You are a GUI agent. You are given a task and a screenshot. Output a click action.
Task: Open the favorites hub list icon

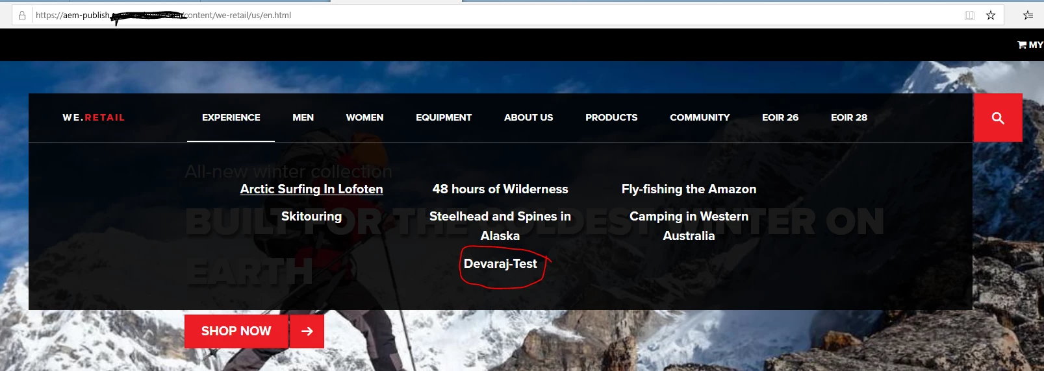click(1028, 16)
